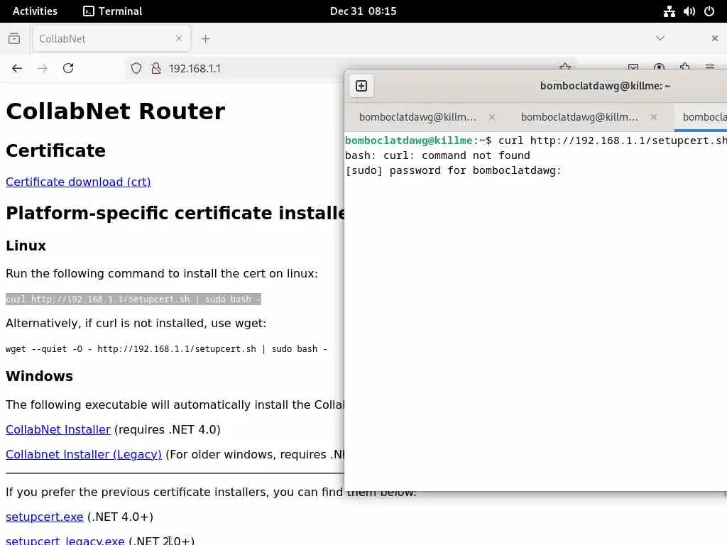Click the Linux section heading
This screenshot has height=545, width=727.
[x=26, y=246]
